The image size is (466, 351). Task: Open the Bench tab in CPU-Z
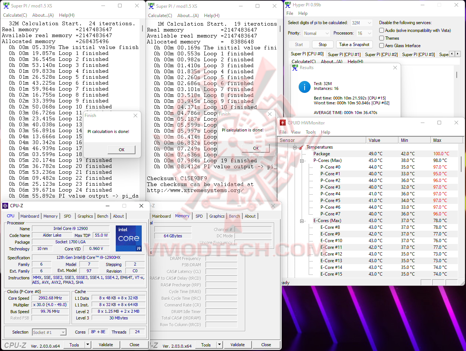(x=103, y=216)
